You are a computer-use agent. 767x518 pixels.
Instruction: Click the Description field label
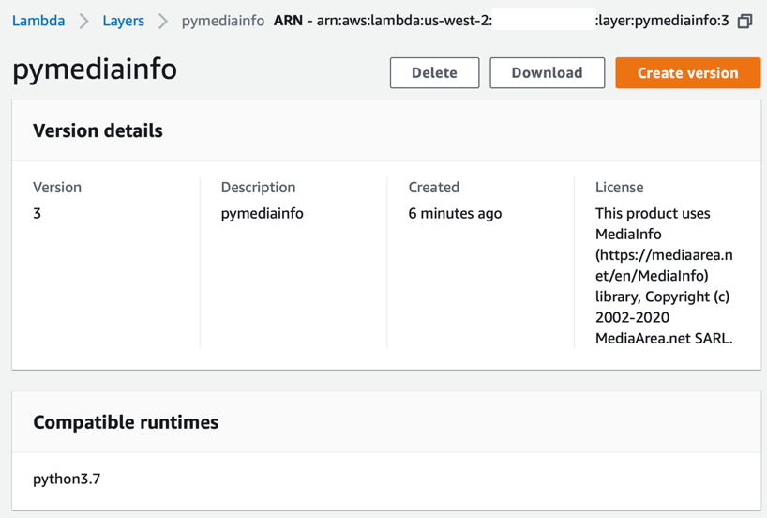click(258, 187)
